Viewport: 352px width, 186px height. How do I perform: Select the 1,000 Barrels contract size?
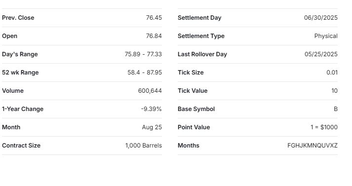point(144,146)
